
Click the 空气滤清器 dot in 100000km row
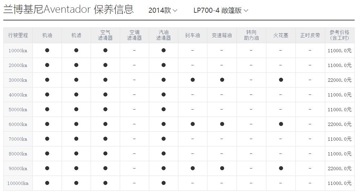click(105, 183)
